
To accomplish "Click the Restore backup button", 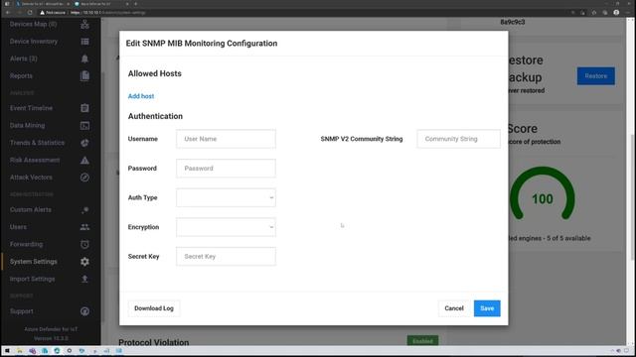I will [x=595, y=76].
